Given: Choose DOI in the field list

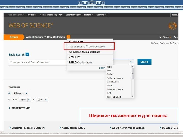Looking at the screenshot, I should pyautogui.click(x=119, y=93).
